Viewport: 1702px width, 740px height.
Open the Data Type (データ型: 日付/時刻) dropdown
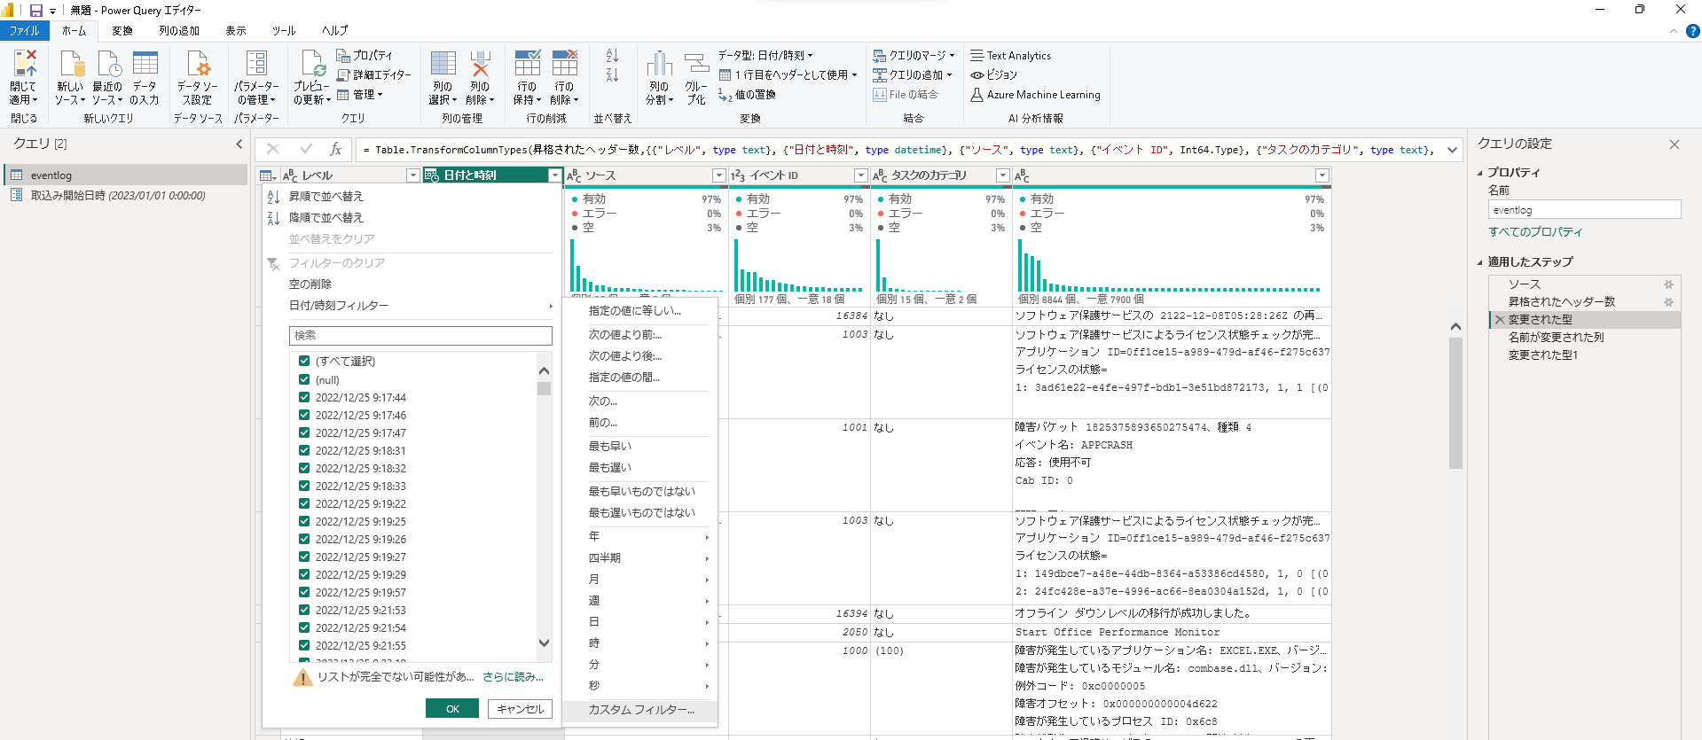765,55
